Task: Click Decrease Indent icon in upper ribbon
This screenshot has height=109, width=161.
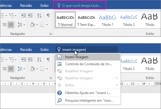Action: 24,15
